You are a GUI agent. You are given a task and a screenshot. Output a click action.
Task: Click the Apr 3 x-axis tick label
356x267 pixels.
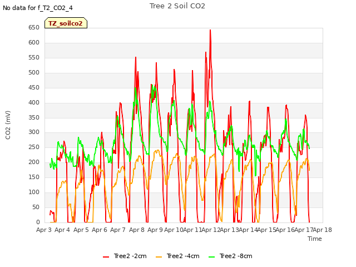coord(44,230)
